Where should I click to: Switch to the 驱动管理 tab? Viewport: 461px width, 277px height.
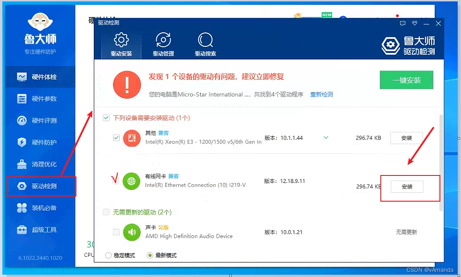pyautogui.click(x=163, y=44)
